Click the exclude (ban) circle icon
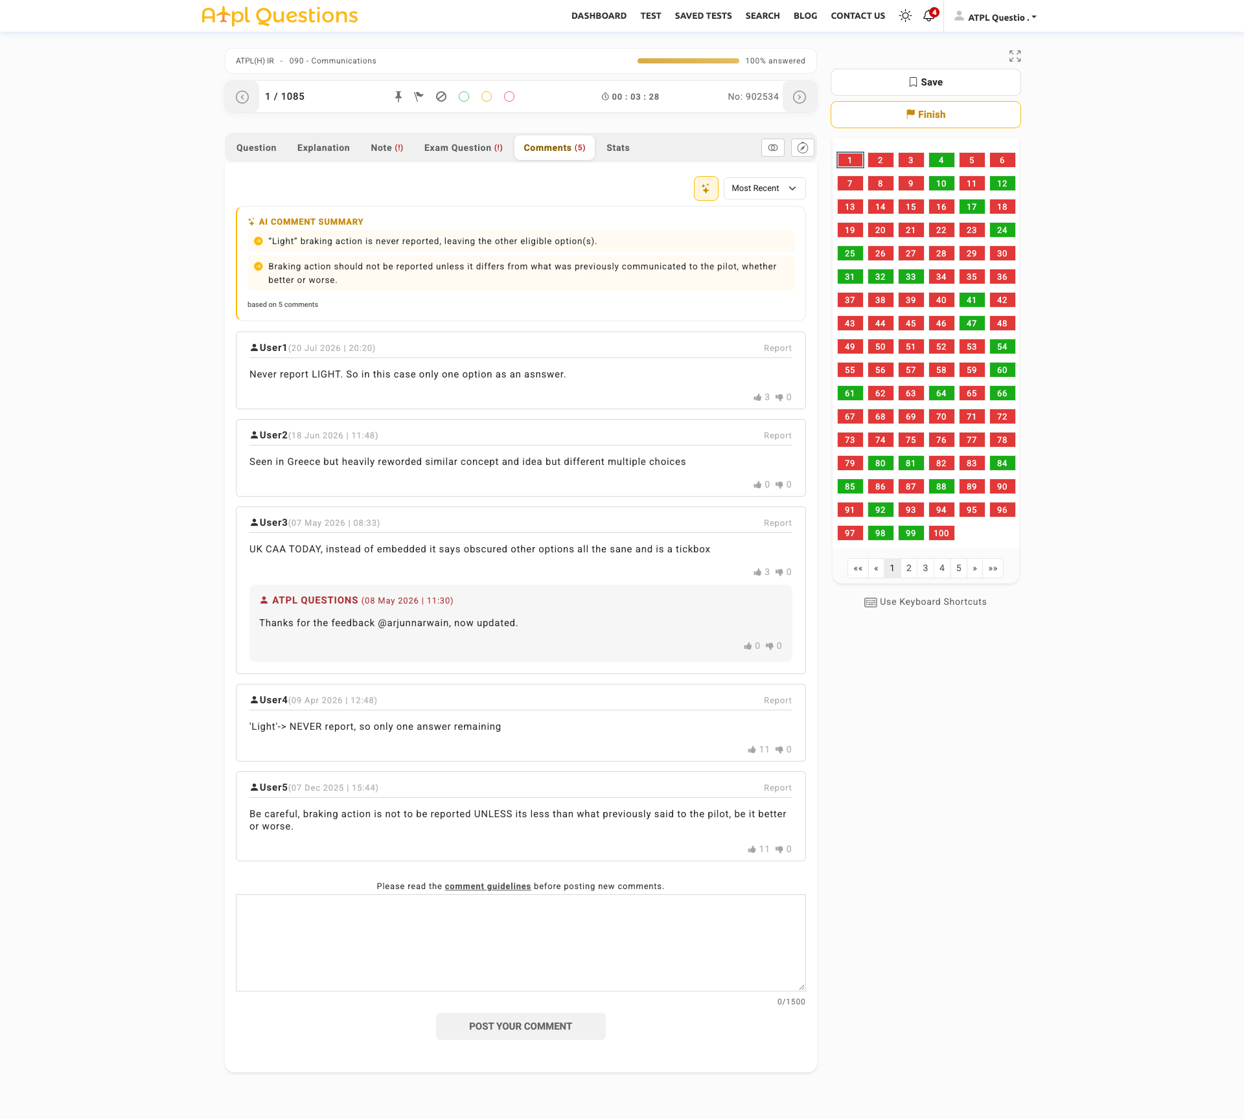The height and width of the screenshot is (1119, 1244). point(441,96)
